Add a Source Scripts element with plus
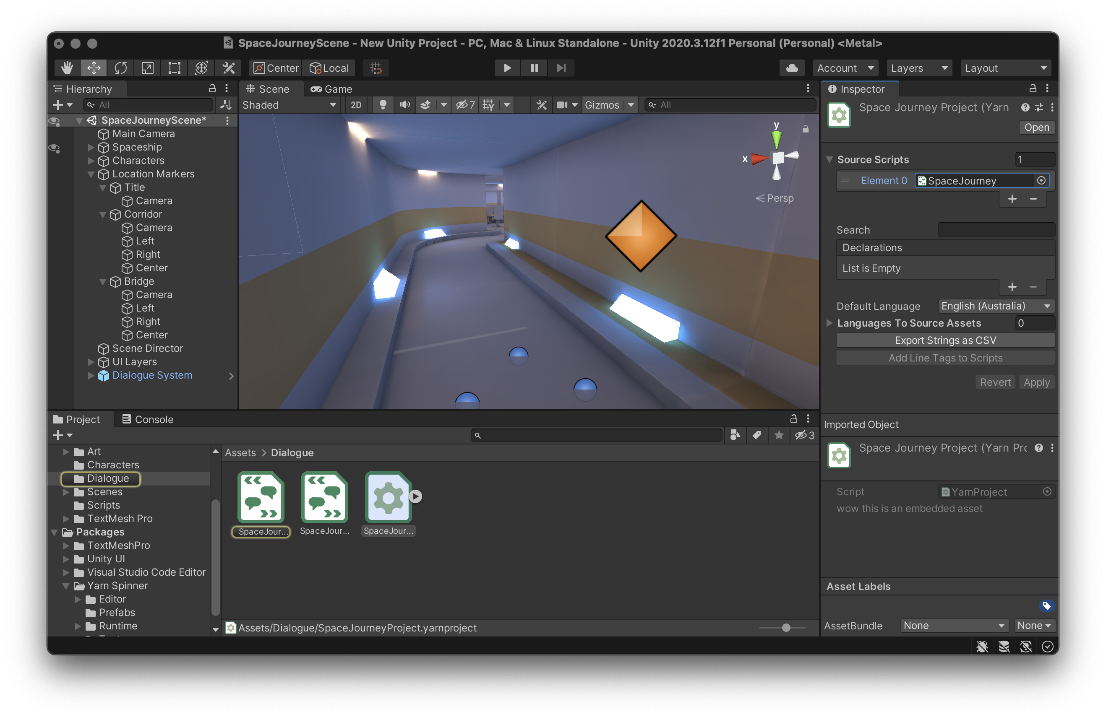The width and height of the screenshot is (1106, 717). point(1012,199)
